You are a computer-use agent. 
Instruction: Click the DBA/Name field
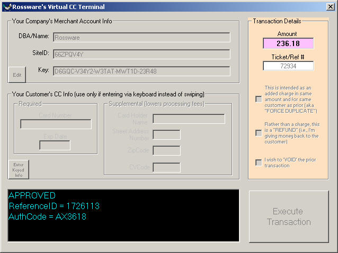click(141, 37)
